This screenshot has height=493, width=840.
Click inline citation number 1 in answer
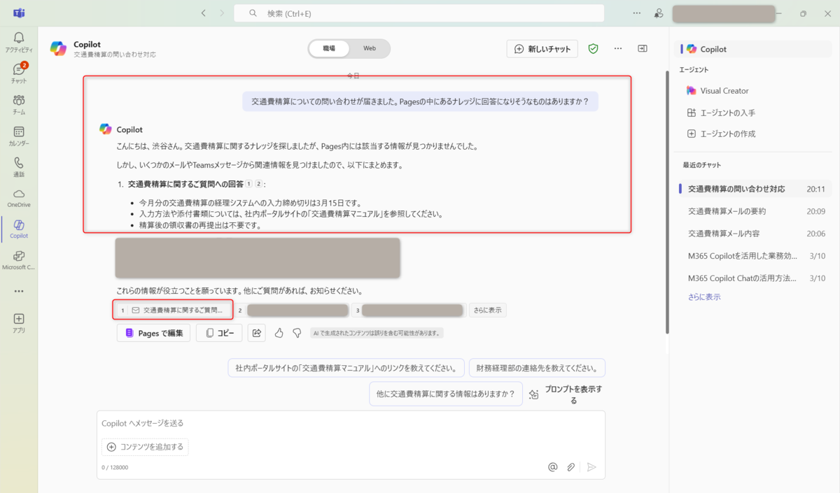[x=248, y=185]
